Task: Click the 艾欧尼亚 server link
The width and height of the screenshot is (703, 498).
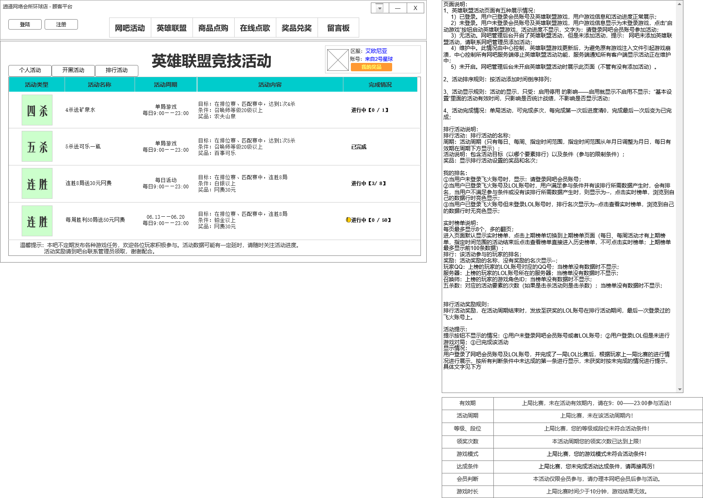Action: [376, 51]
